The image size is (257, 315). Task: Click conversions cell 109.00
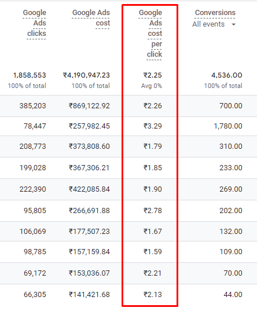tap(231, 252)
